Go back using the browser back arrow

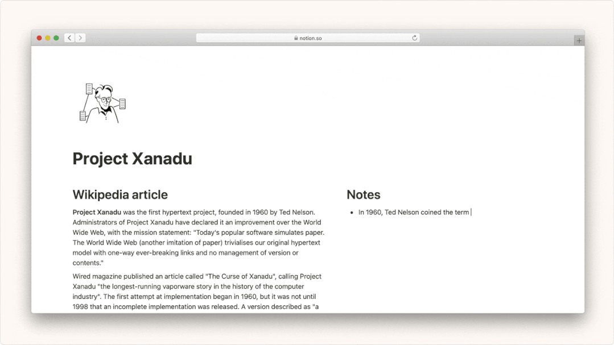click(69, 38)
